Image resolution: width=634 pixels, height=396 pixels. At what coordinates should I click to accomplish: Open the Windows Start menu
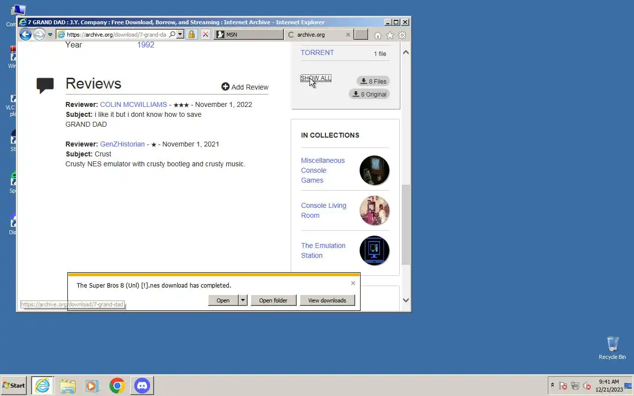[x=13, y=386]
